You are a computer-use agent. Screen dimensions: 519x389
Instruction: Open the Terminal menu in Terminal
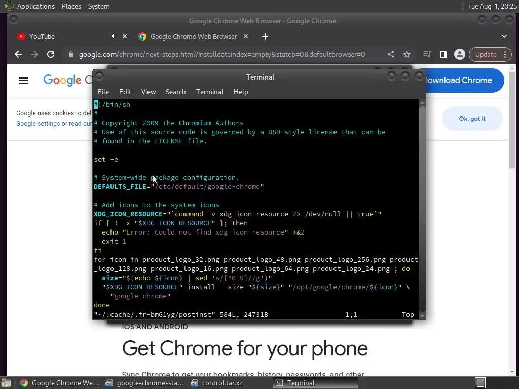coord(209,92)
